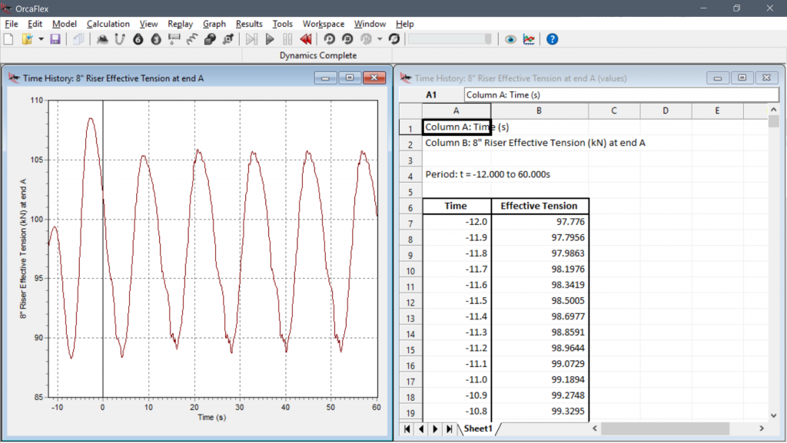
Task: Select column D header
Action: point(666,111)
